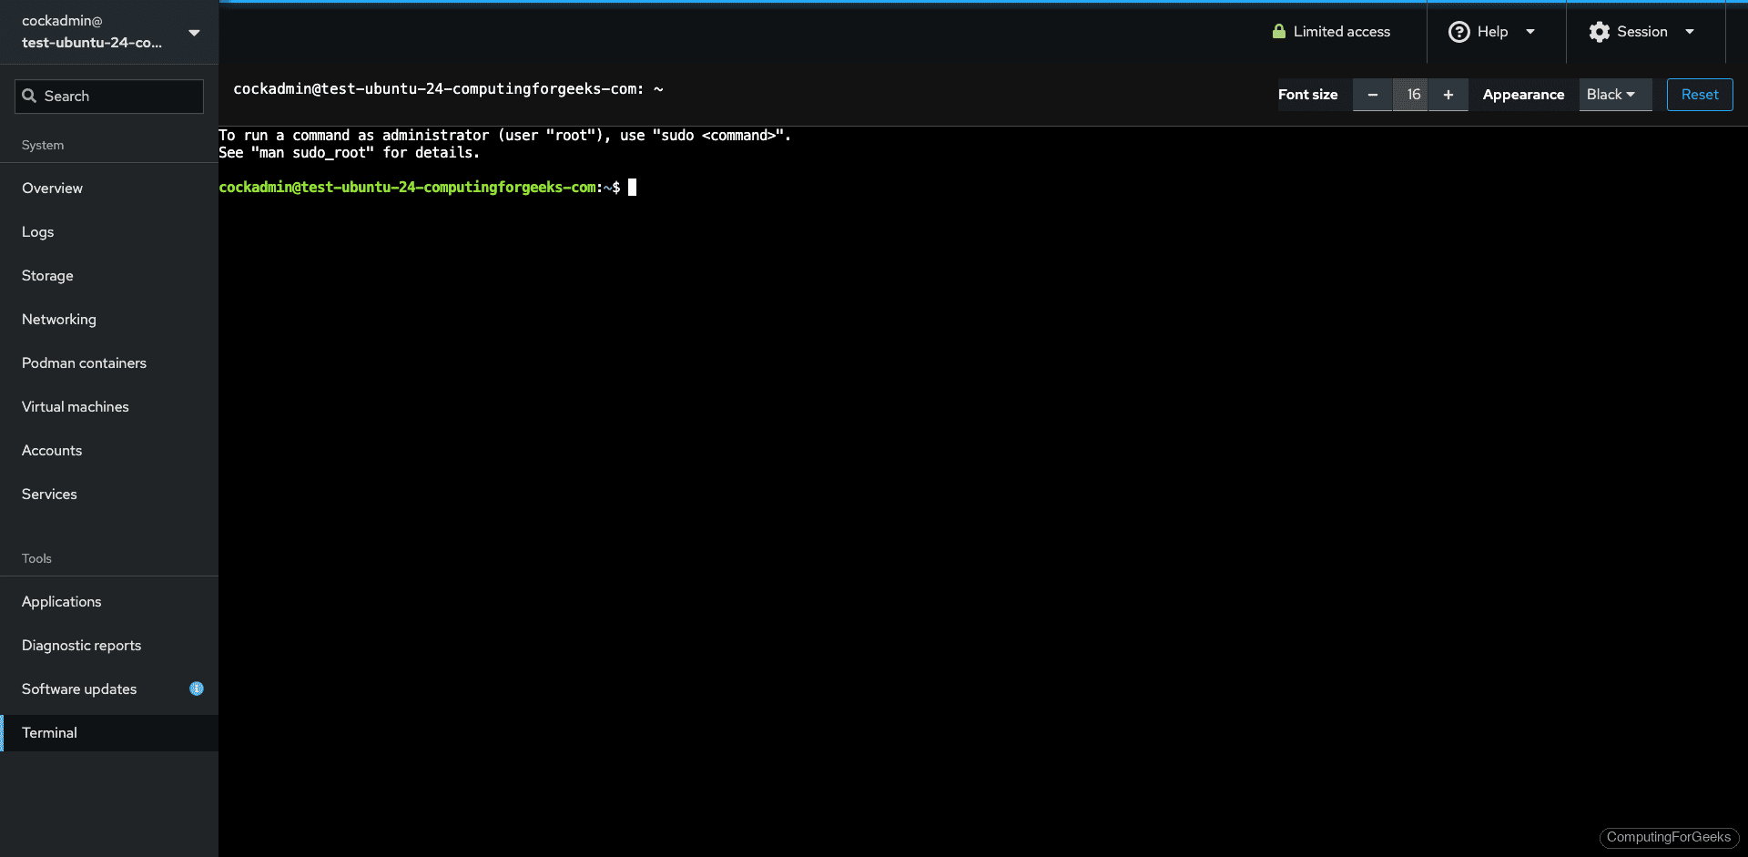
Task: Increase terminal font size with plus icon
Action: click(x=1448, y=95)
